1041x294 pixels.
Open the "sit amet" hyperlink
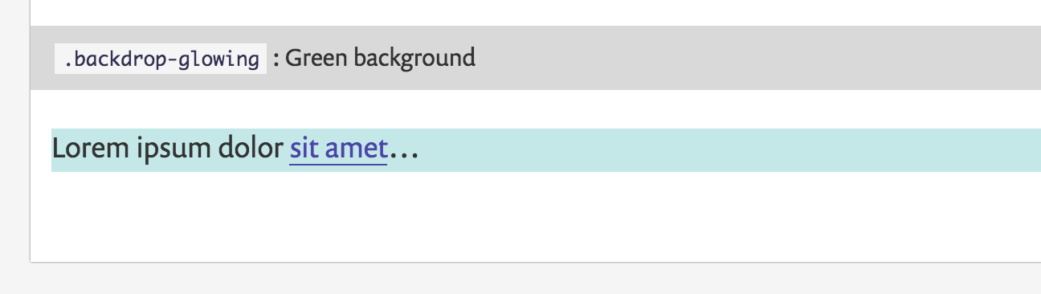pyautogui.click(x=338, y=149)
